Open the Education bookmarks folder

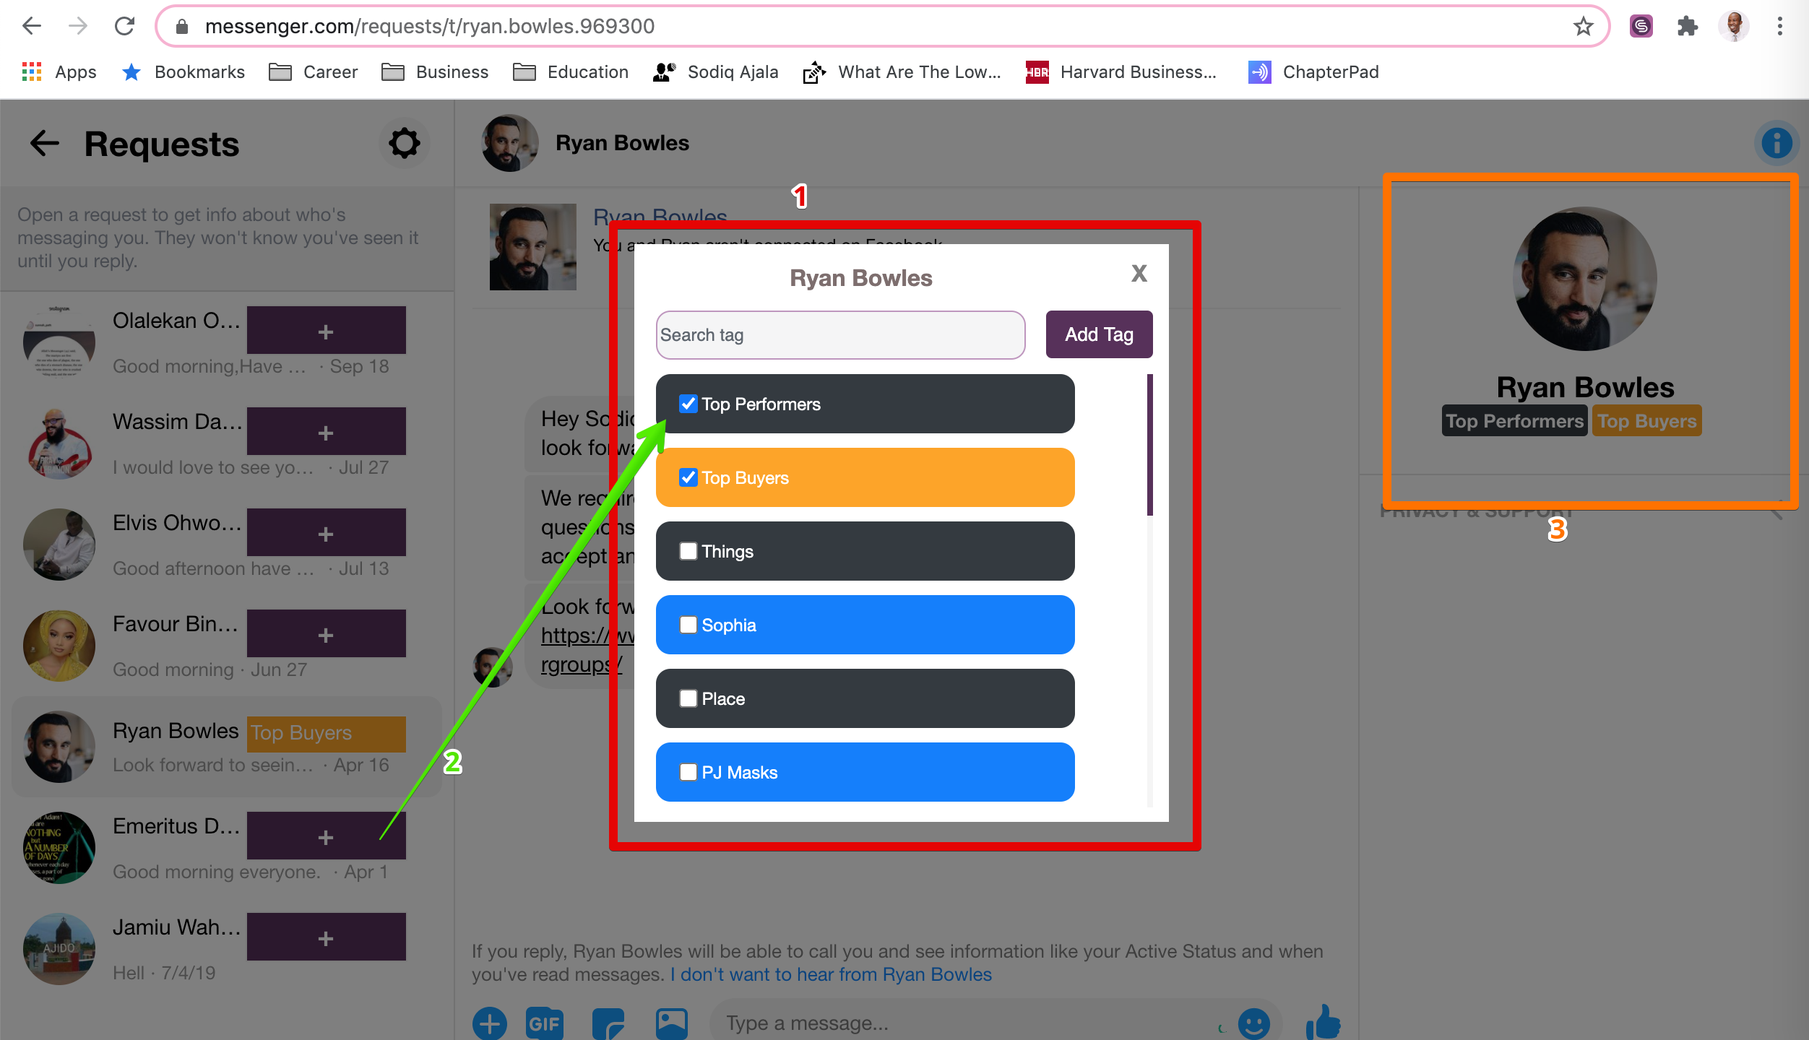(571, 72)
